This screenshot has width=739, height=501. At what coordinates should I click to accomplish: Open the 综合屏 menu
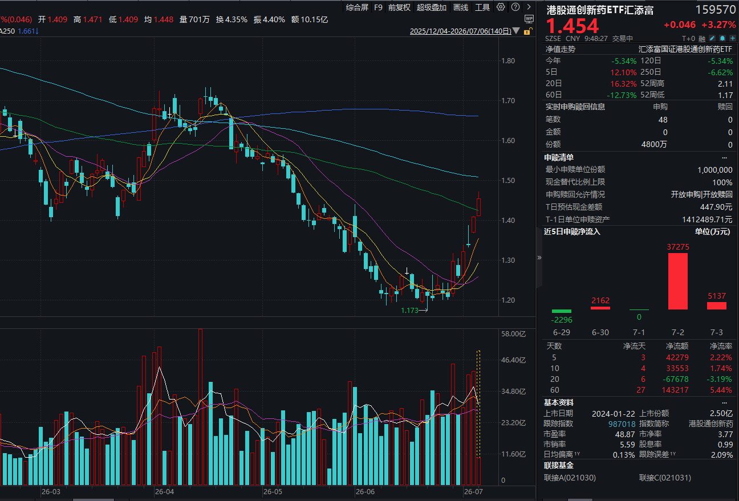pos(358,7)
